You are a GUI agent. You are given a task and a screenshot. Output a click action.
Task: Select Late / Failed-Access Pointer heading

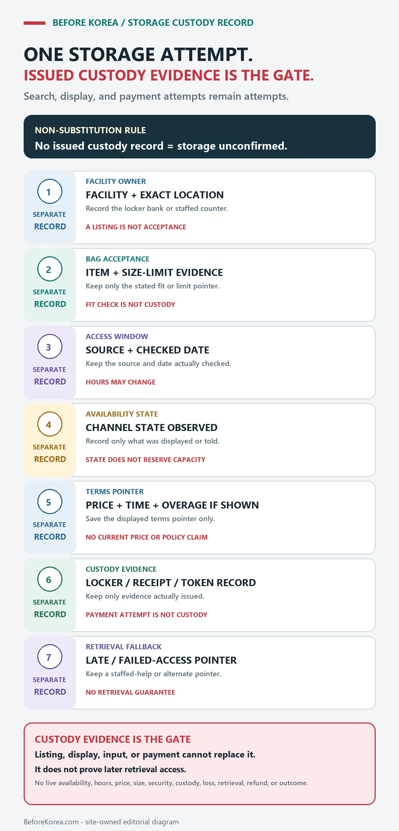pos(161,660)
